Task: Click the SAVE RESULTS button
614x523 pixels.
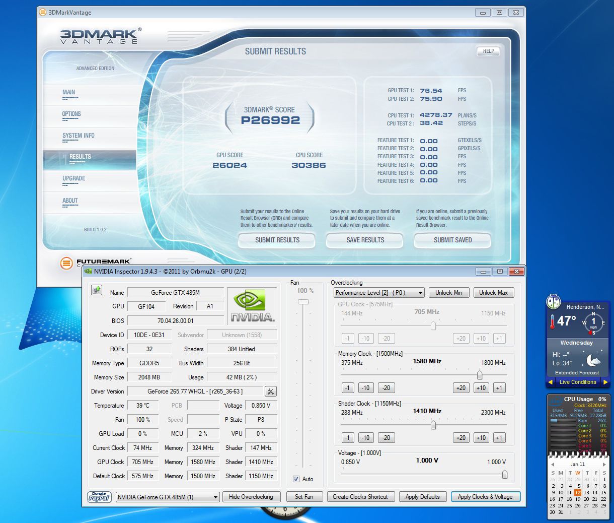Action: pyautogui.click(x=365, y=240)
